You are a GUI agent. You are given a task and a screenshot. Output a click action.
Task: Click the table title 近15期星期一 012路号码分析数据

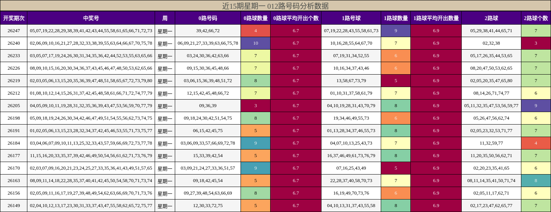point(275,6)
